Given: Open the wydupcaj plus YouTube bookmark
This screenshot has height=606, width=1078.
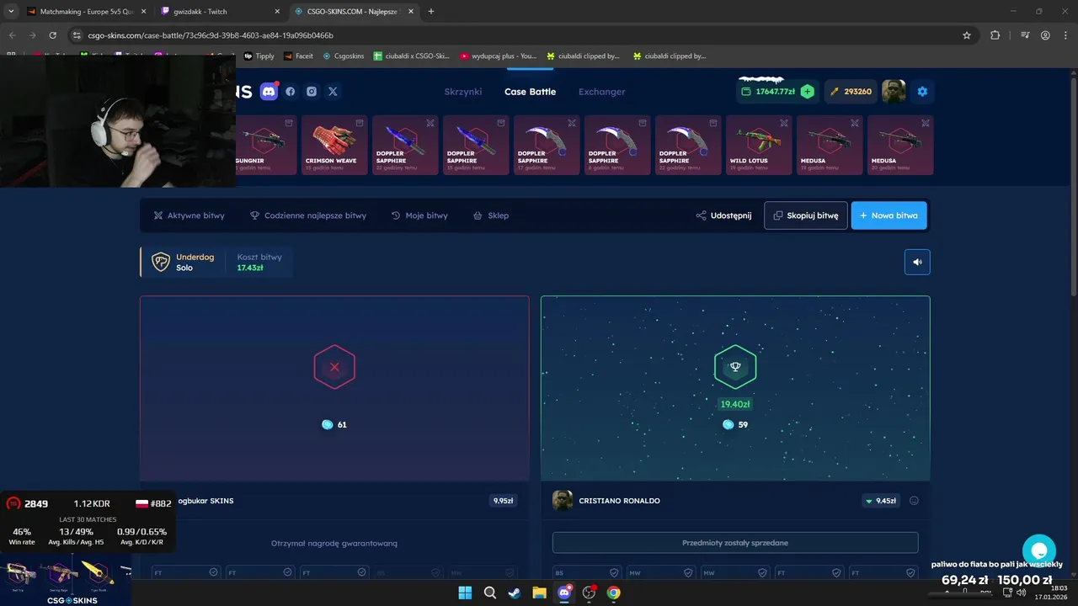Looking at the screenshot, I should click(x=499, y=56).
